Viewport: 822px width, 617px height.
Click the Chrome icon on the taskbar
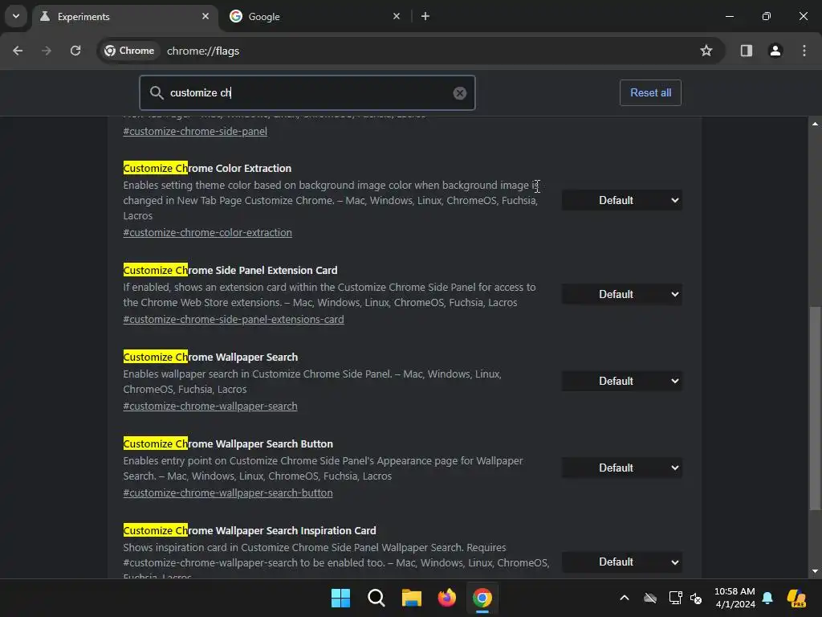482,598
